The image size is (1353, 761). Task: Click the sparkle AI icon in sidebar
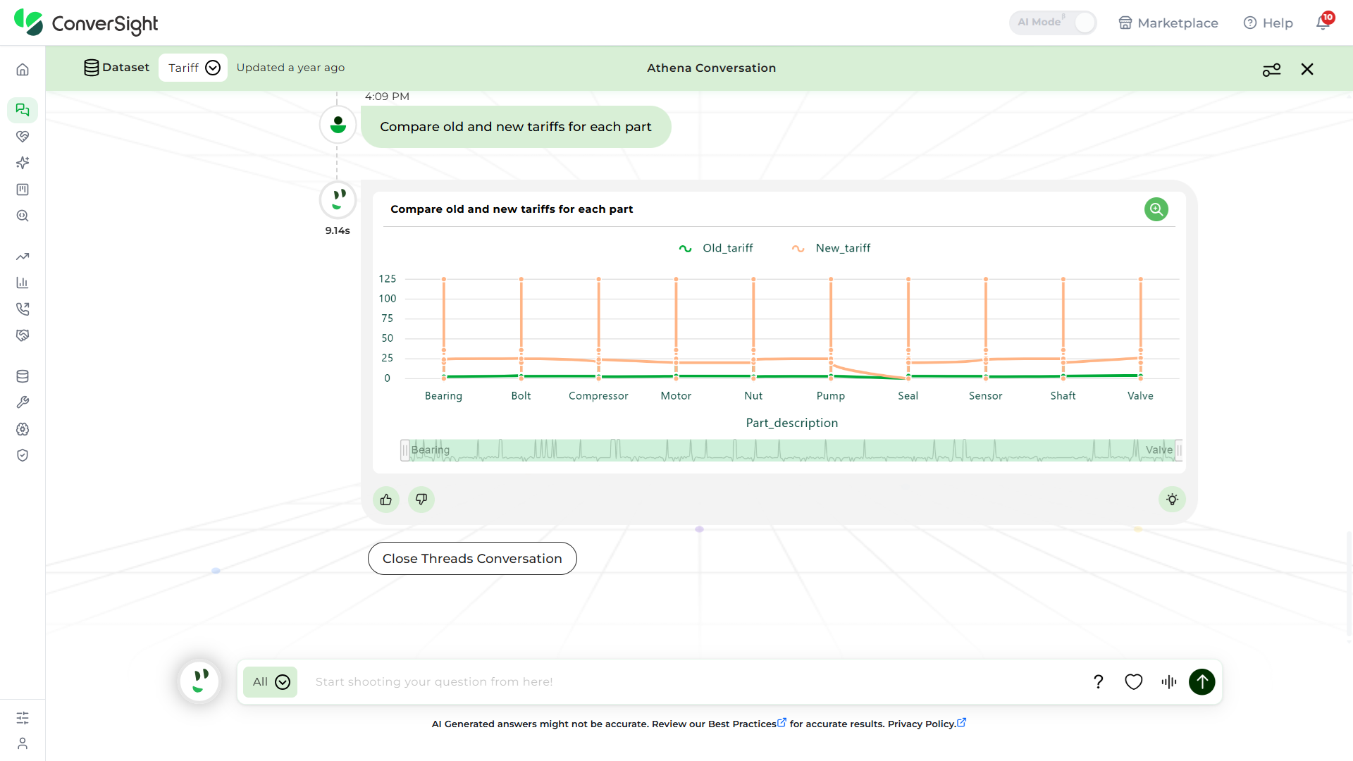(23, 163)
